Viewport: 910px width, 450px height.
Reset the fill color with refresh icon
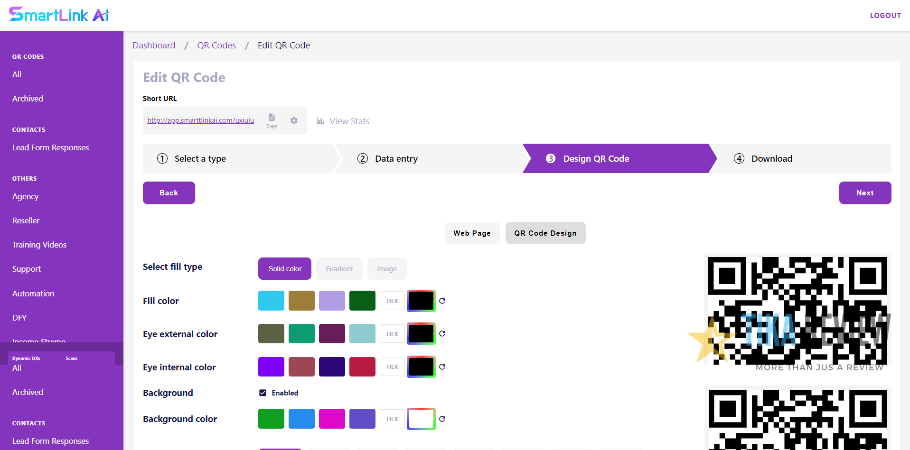click(x=442, y=301)
